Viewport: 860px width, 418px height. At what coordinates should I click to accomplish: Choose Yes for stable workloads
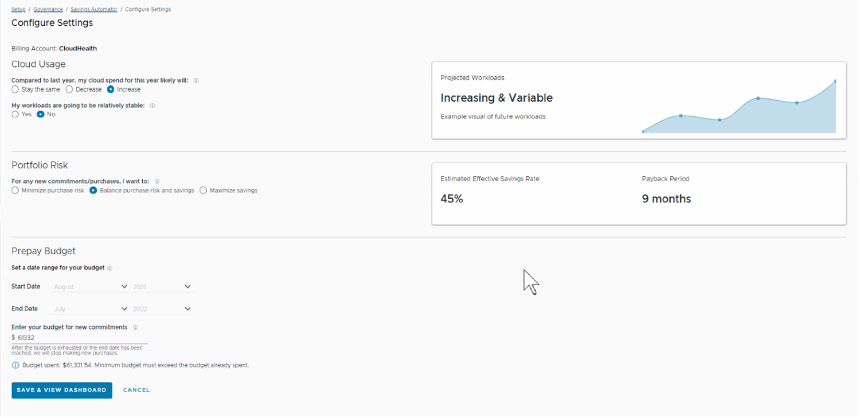pyautogui.click(x=15, y=114)
